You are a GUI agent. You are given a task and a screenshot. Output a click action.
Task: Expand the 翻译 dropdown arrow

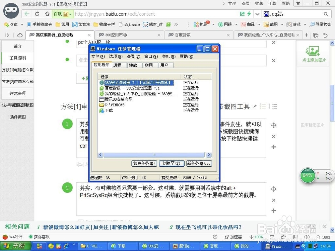click(259, 24)
